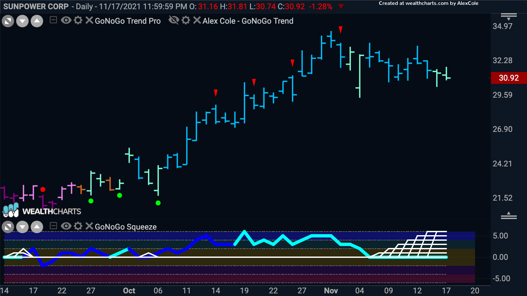The image size is (527, 296).
Task: Click the 34.97 price axis label
Action: coord(503,26)
